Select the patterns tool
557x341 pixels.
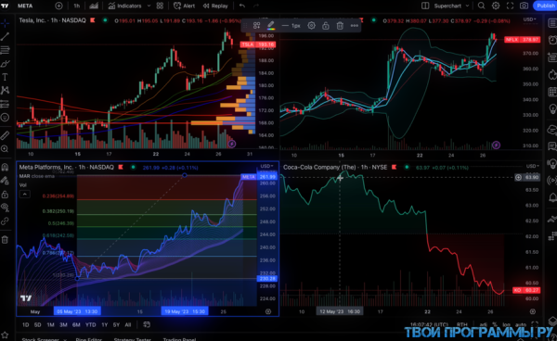tap(5, 91)
